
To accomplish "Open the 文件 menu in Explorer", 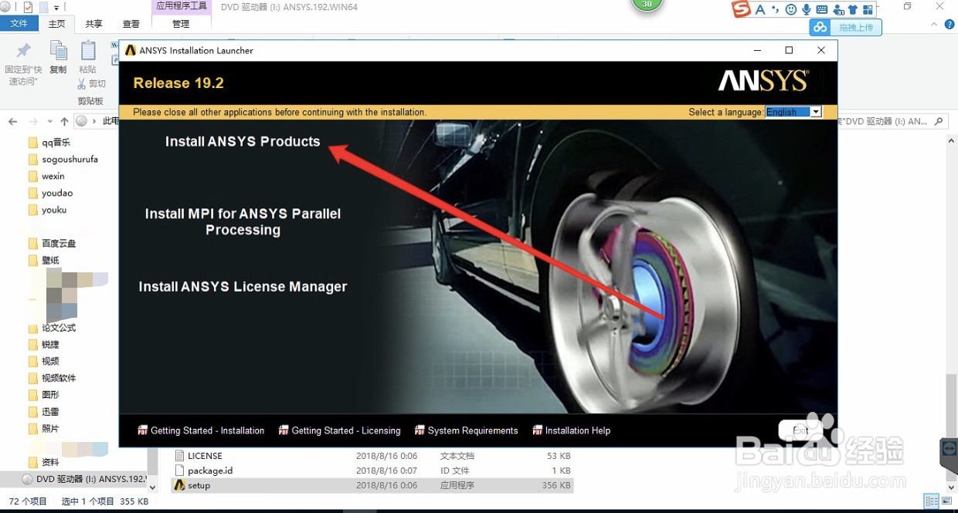I will coord(19,24).
